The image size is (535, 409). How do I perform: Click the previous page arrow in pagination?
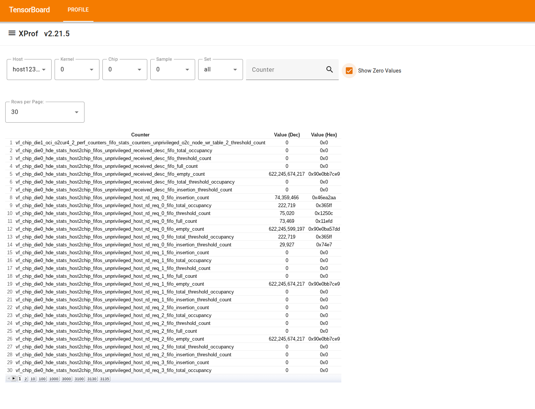(9, 378)
